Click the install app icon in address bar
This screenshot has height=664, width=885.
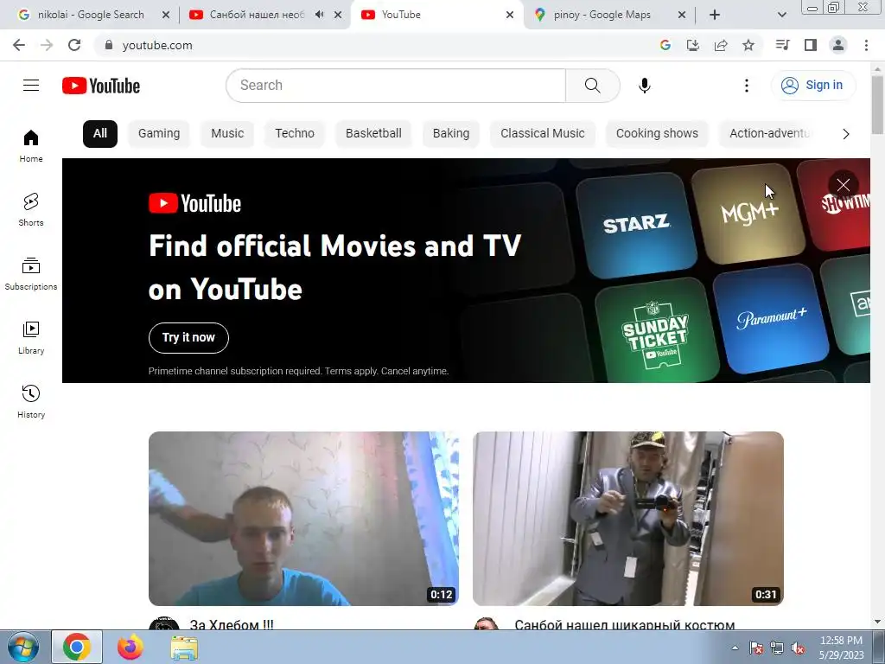click(x=693, y=45)
